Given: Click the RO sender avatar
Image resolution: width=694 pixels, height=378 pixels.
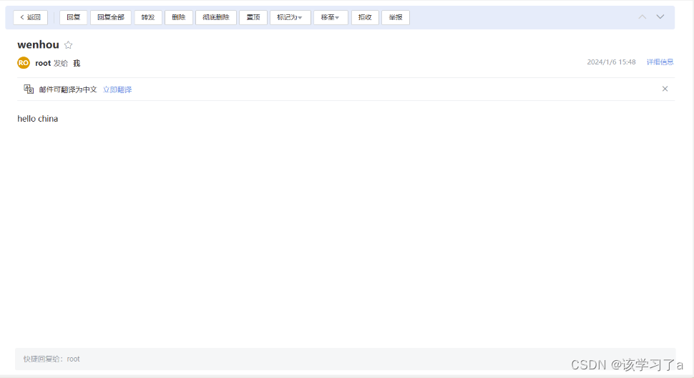Looking at the screenshot, I should click(24, 63).
